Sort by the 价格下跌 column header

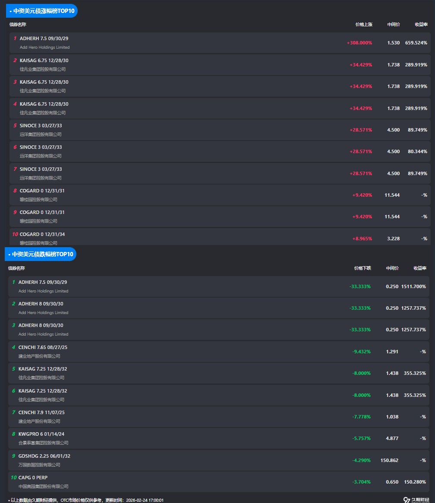(x=362, y=268)
